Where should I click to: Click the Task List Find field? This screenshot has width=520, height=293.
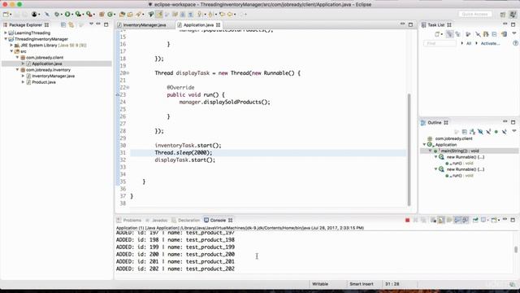coord(440,43)
